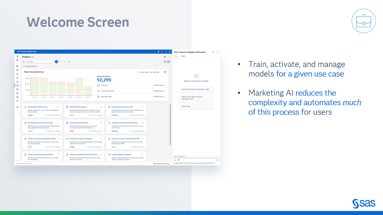Open Likely to purchase Savings Booster project
The height and width of the screenshot is (215, 383).
[x=40, y=155]
